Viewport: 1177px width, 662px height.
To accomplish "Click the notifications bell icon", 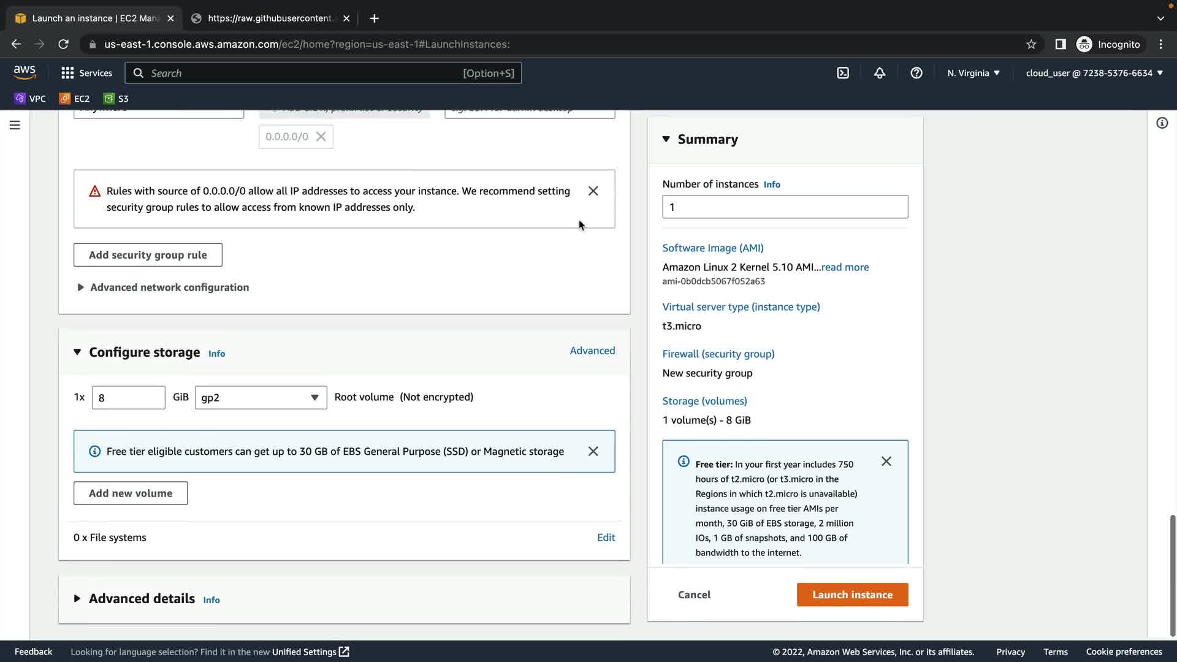I will (x=880, y=73).
